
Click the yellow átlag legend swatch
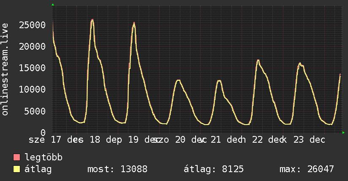point(16,169)
